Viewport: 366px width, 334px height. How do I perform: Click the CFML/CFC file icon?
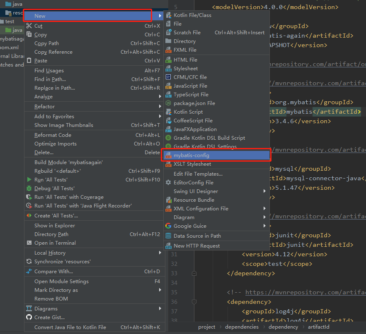(168, 77)
